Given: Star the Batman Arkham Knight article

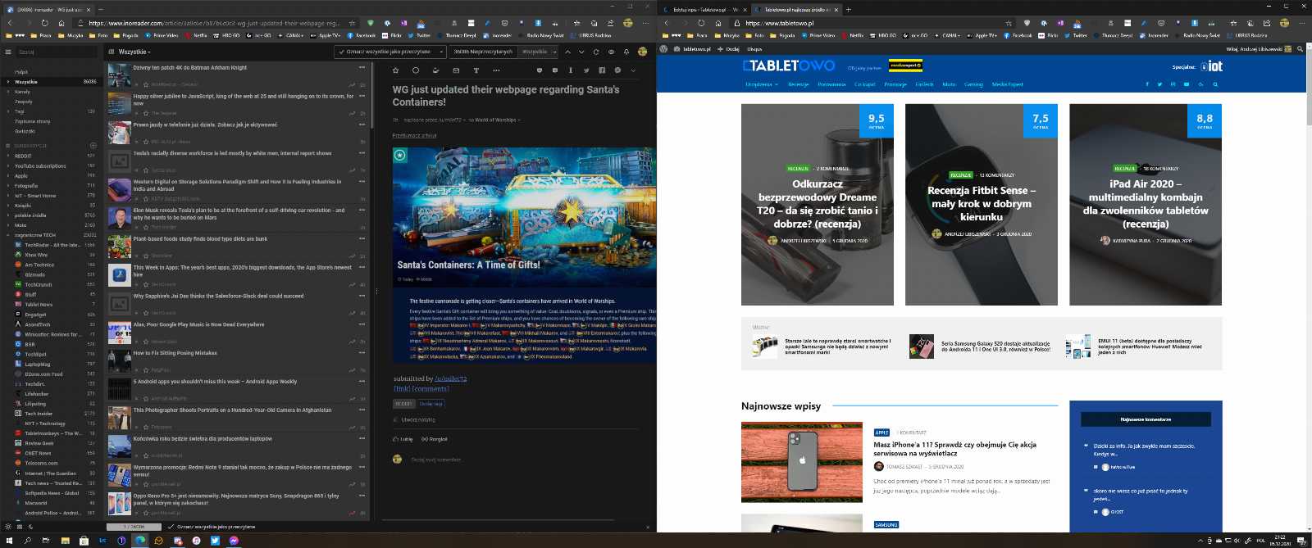Looking at the screenshot, I should point(146,84).
